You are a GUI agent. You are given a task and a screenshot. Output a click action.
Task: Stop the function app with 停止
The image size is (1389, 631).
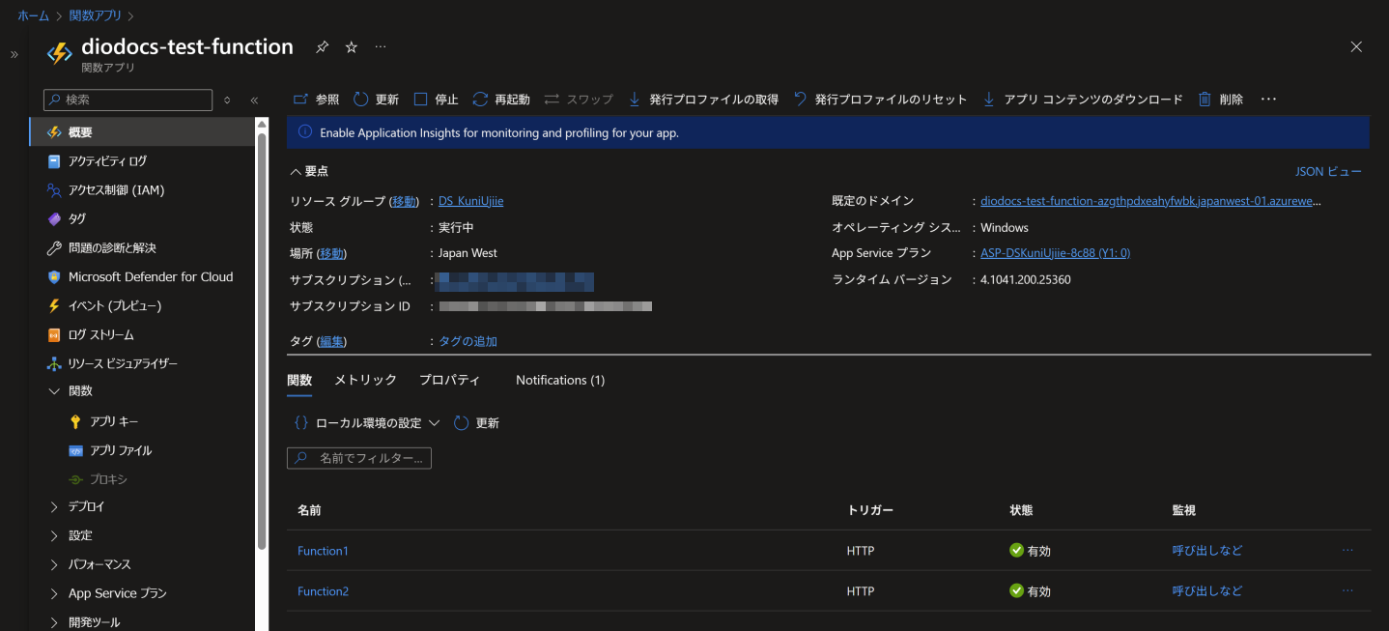point(436,100)
